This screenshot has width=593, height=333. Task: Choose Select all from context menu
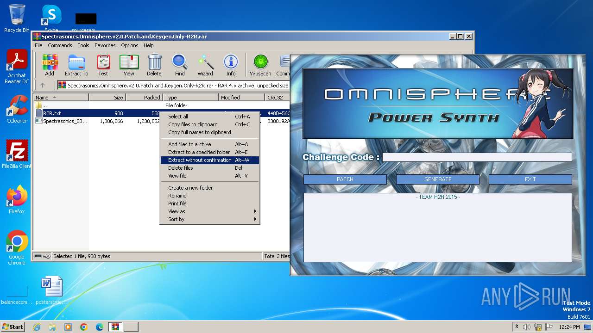point(209,117)
